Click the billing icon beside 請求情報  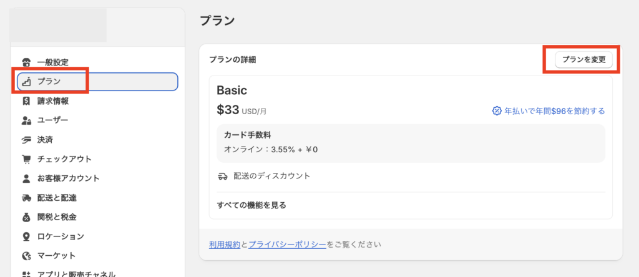tap(26, 100)
